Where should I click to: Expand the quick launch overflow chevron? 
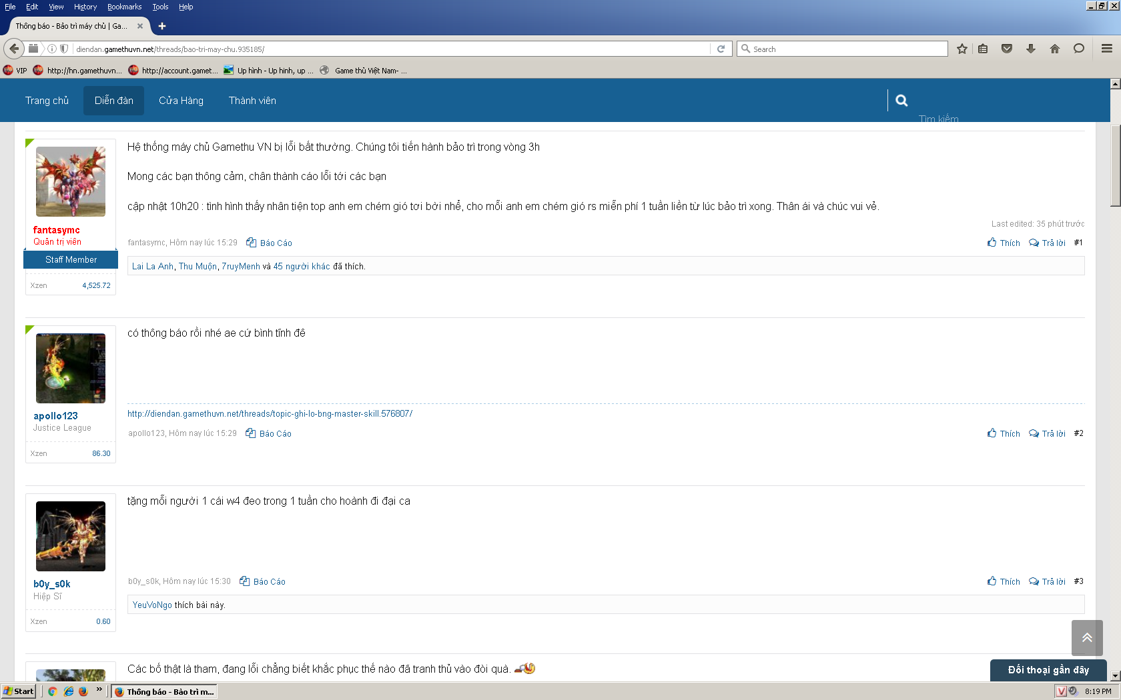pyautogui.click(x=99, y=690)
